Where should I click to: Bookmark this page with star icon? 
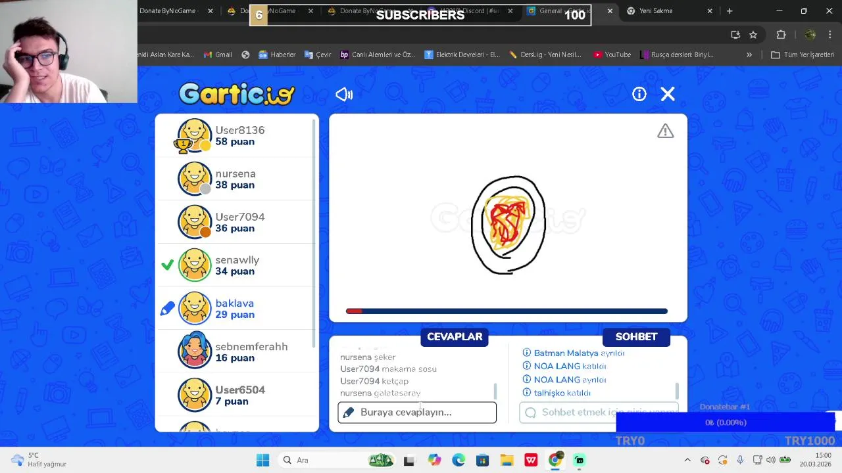click(753, 35)
